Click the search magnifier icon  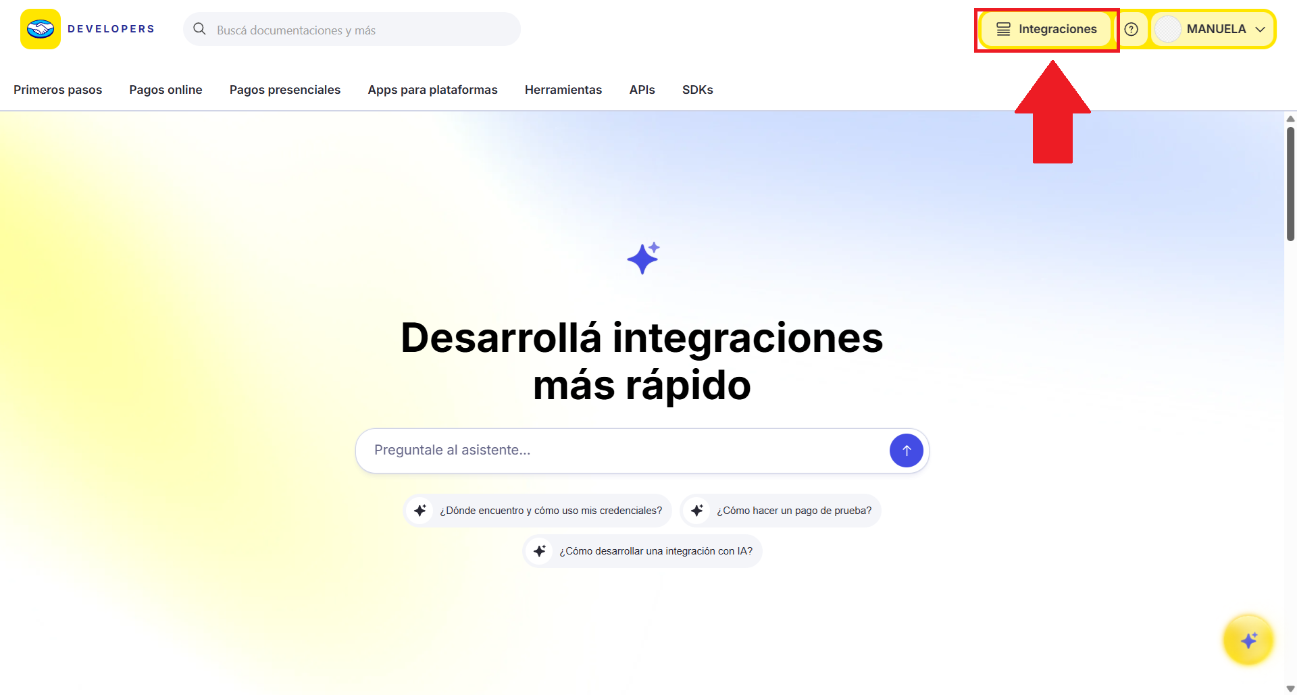click(199, 29)
